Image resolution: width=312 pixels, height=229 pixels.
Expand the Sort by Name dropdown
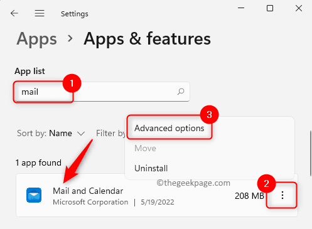[x=51, y=133]
